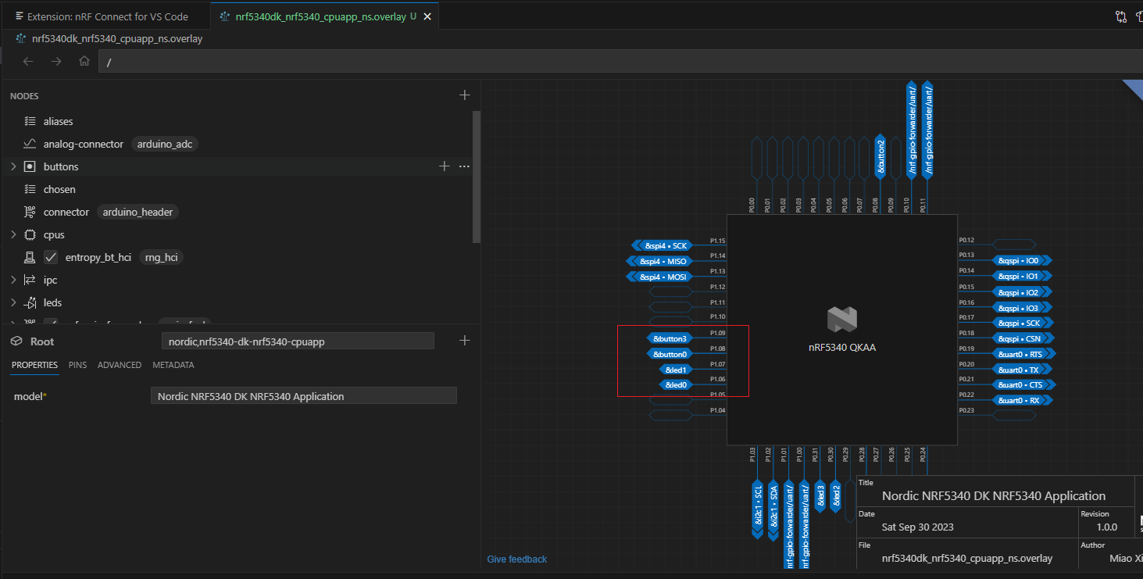Click the overlay file name in the breadcrumb
This screenshot has width=1143, height=579.
pos(117,39)
